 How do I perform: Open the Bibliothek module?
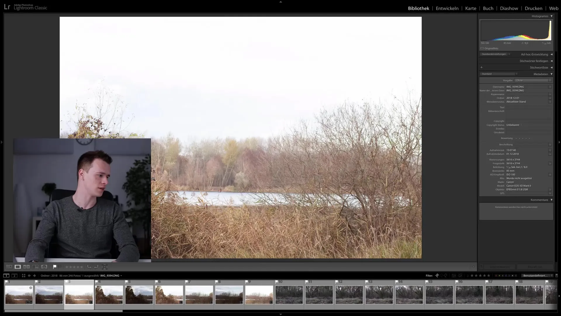[418, 8]
